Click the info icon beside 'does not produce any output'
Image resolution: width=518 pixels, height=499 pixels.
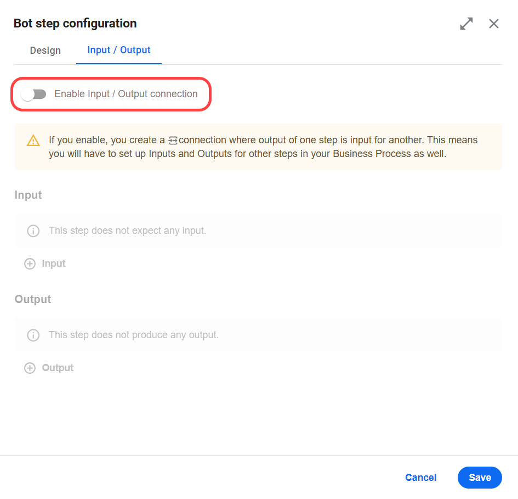click(x=33, y=335)
